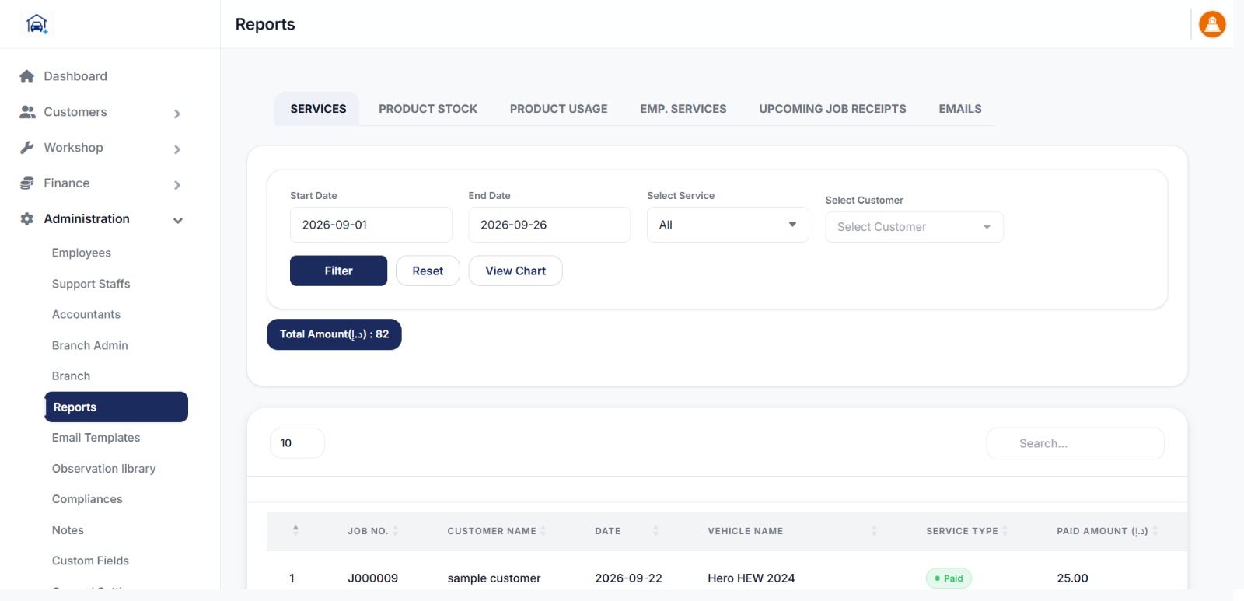
Task: Sort the first index column arrows
Action: coord(295,530)
